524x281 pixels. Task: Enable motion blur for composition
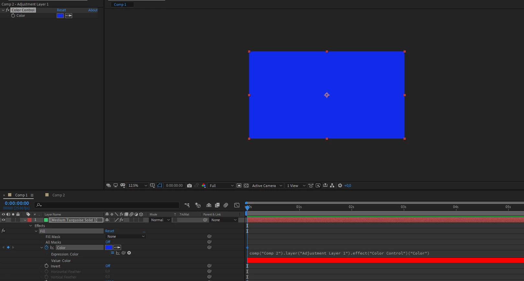pyautogui.click(x=226, y=205)
